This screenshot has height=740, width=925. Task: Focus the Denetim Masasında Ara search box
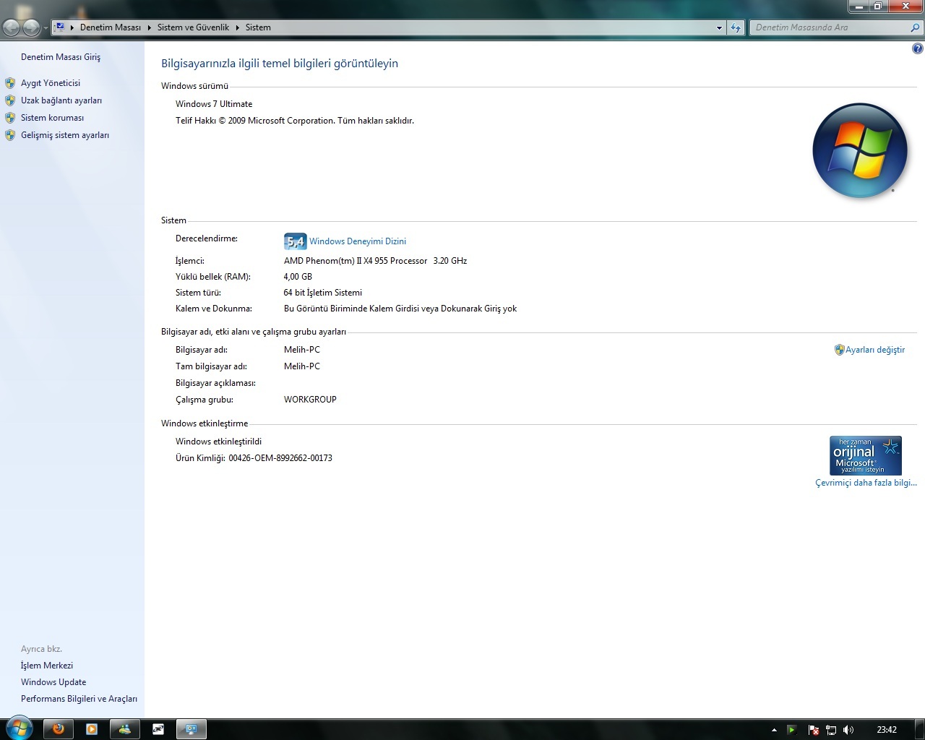(829, 27)
